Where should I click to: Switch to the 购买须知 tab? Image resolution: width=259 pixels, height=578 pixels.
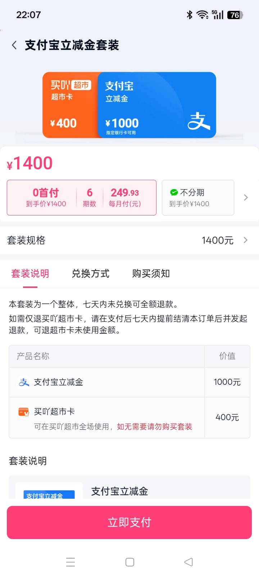point(151,274)
